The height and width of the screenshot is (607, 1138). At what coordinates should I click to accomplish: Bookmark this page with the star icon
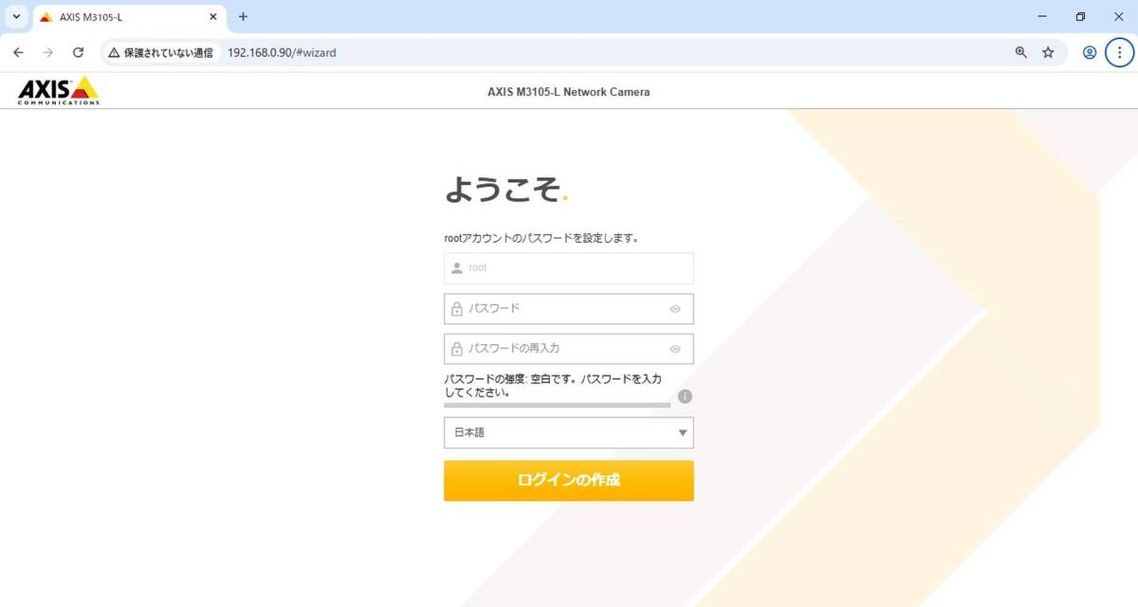point(1048,53)
